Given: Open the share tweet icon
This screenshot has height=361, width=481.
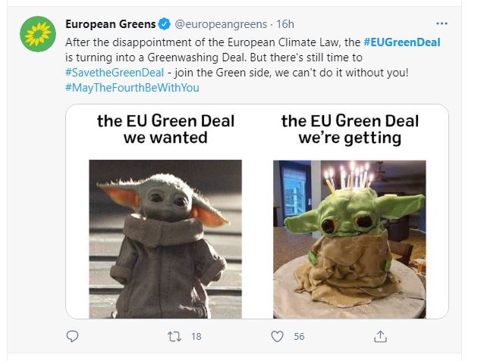Looking at the screenshot, I should [x=380, y=336].
